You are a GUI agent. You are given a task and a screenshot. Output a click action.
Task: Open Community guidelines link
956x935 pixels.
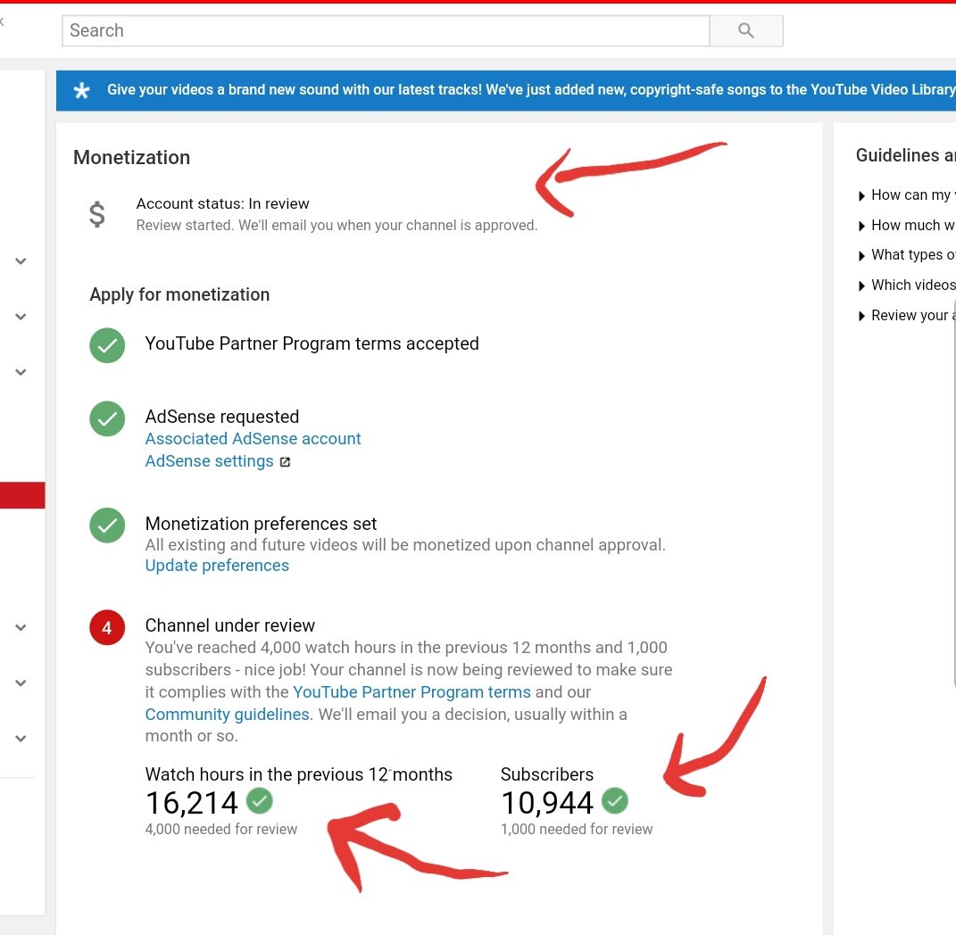(x=228, y=715)
